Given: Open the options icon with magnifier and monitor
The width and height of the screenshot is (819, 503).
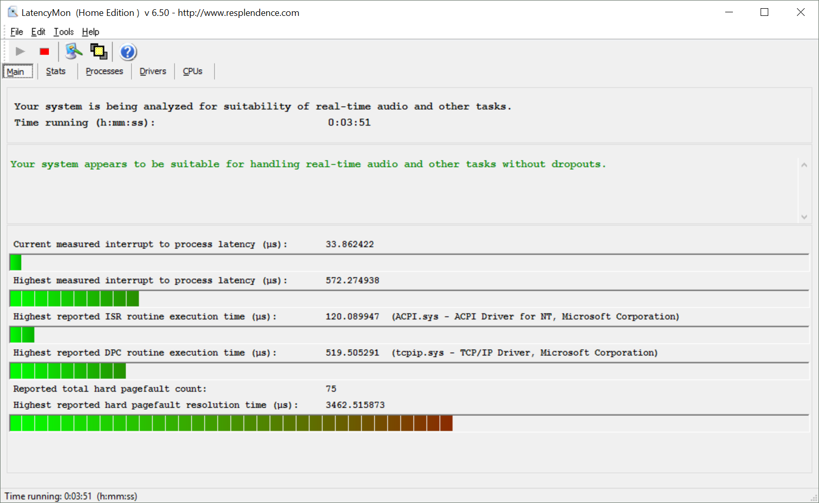Looking at the screenshot, I should click(74, 51).
